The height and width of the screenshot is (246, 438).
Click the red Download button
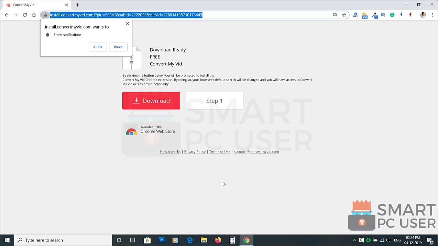click(151, 100)
